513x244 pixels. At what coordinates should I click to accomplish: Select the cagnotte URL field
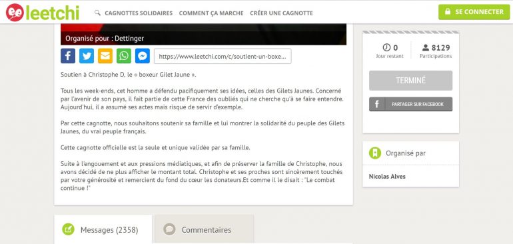[223, 56]
